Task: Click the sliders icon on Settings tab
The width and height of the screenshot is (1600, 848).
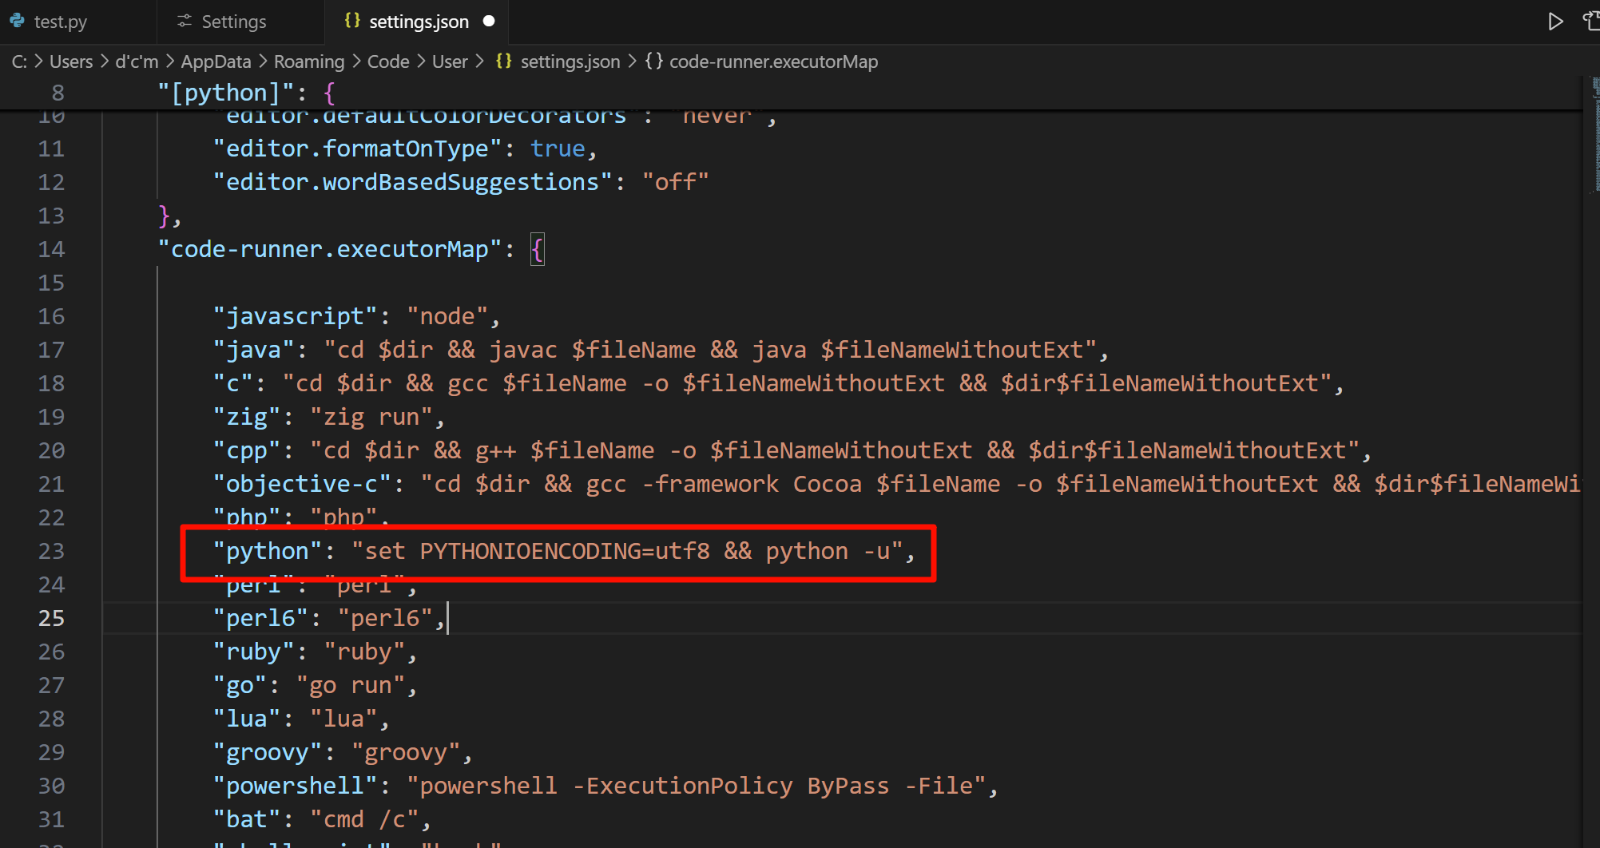Action: (x=185, y=22)
